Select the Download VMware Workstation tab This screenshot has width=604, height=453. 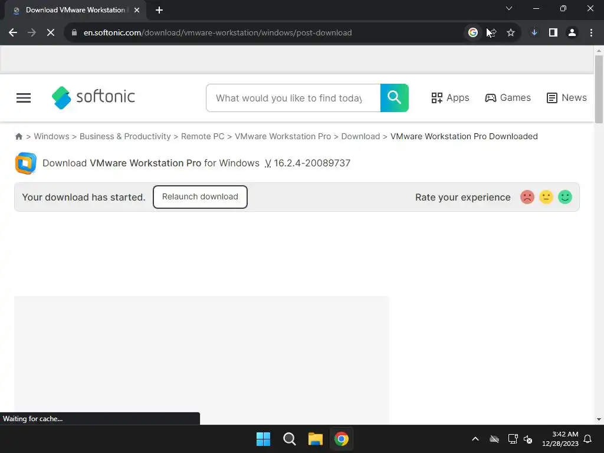coord(75,11)
